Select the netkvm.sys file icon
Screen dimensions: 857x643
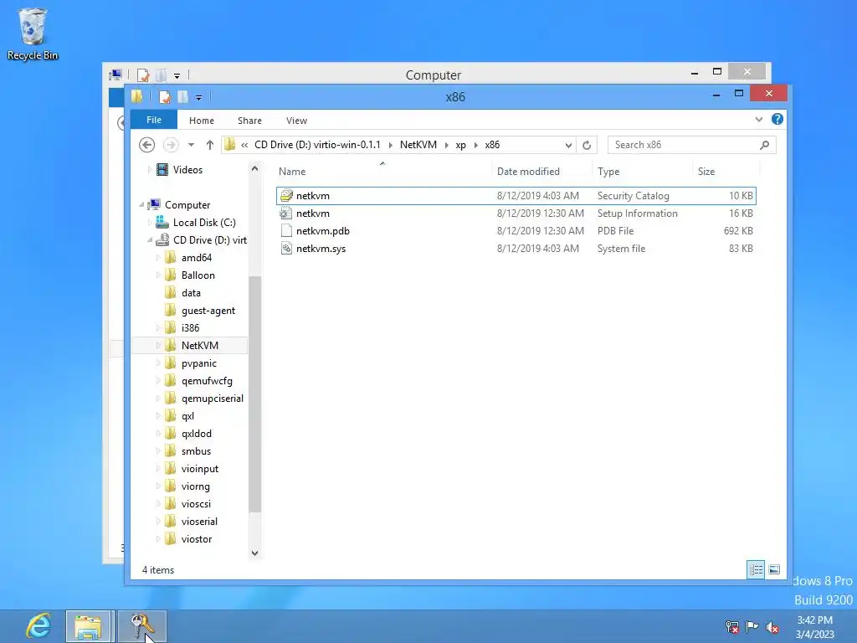coord(286,248)
